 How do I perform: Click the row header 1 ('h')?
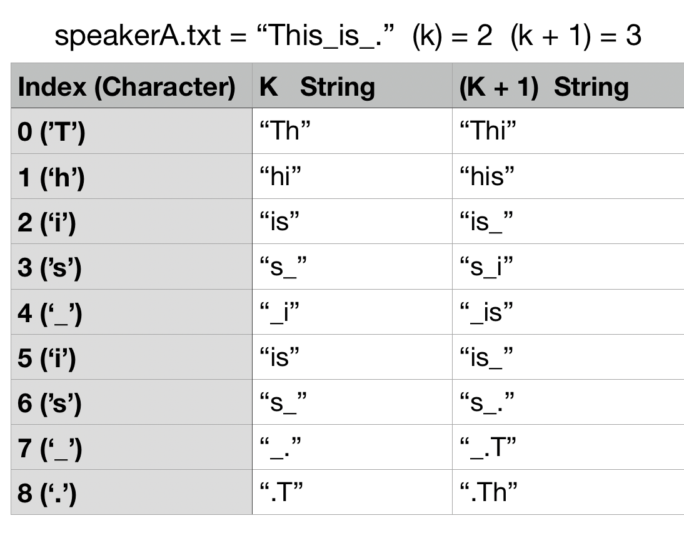[51, 178]
